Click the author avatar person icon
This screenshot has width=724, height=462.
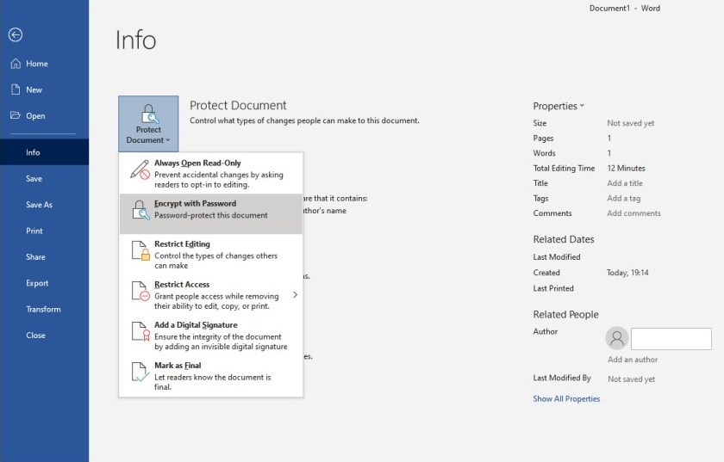point(617,338)
